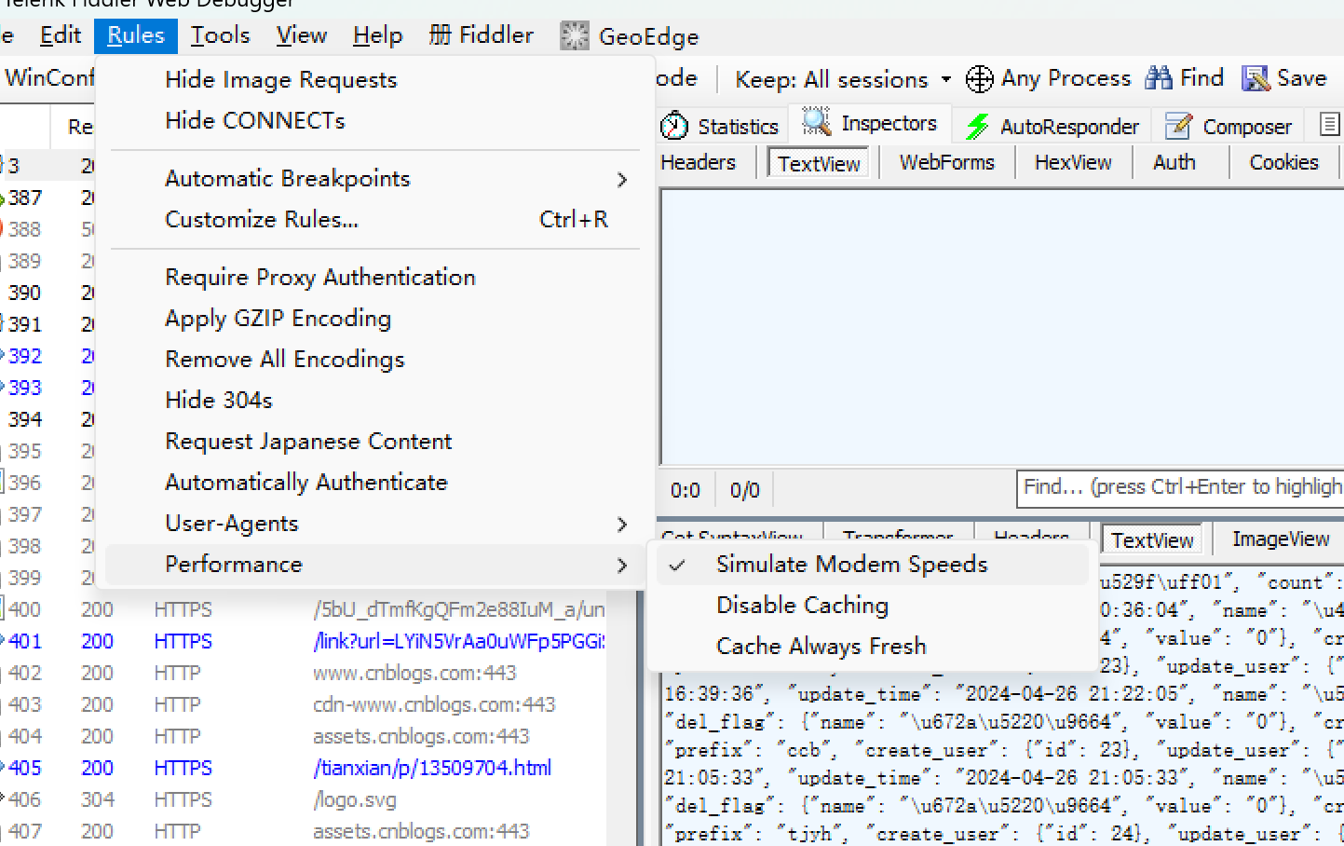Select session 400 /5bU_dTmfKgQFm2e88IuM_a row
Screen dimensions: 1344x846
point(305,609)
